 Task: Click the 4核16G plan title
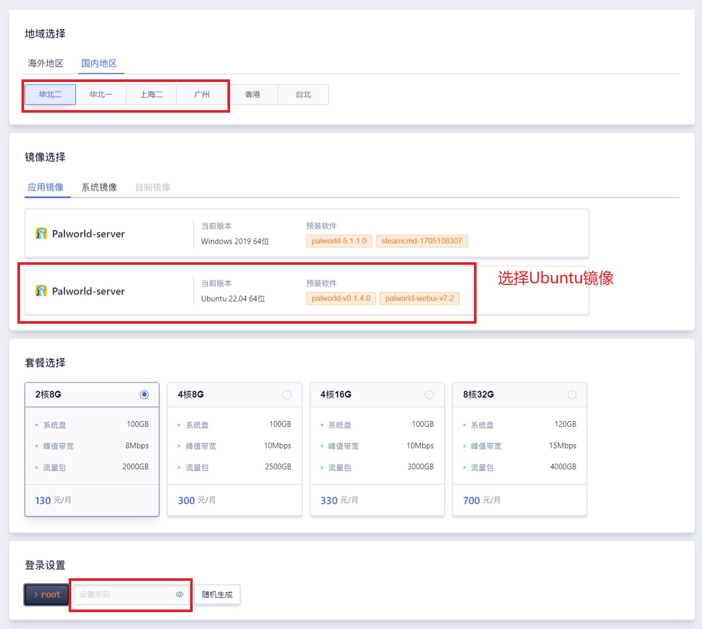click(336, 394)
